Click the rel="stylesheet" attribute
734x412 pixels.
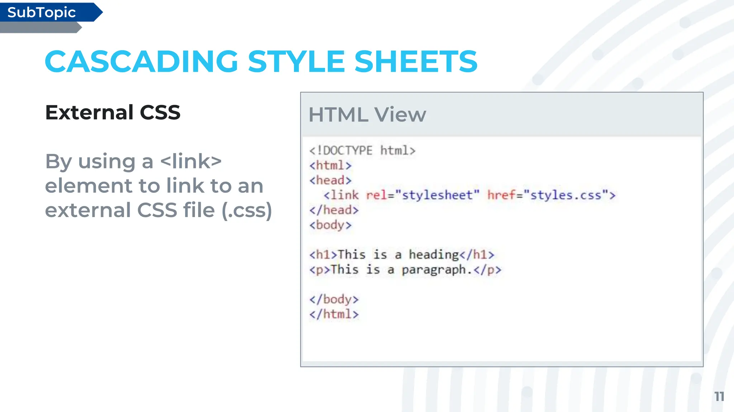(x=422, y=195)
